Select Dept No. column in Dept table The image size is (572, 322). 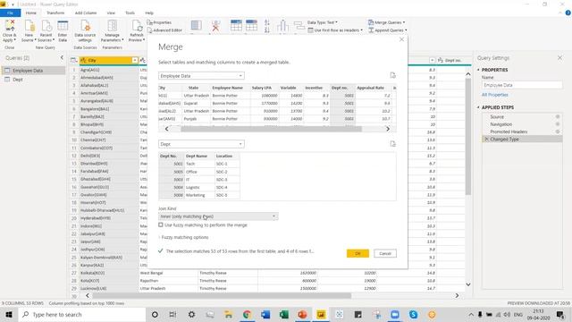click(x=171, y=156)
